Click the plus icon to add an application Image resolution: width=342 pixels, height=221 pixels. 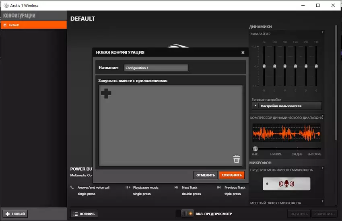[x=106, y=93]
